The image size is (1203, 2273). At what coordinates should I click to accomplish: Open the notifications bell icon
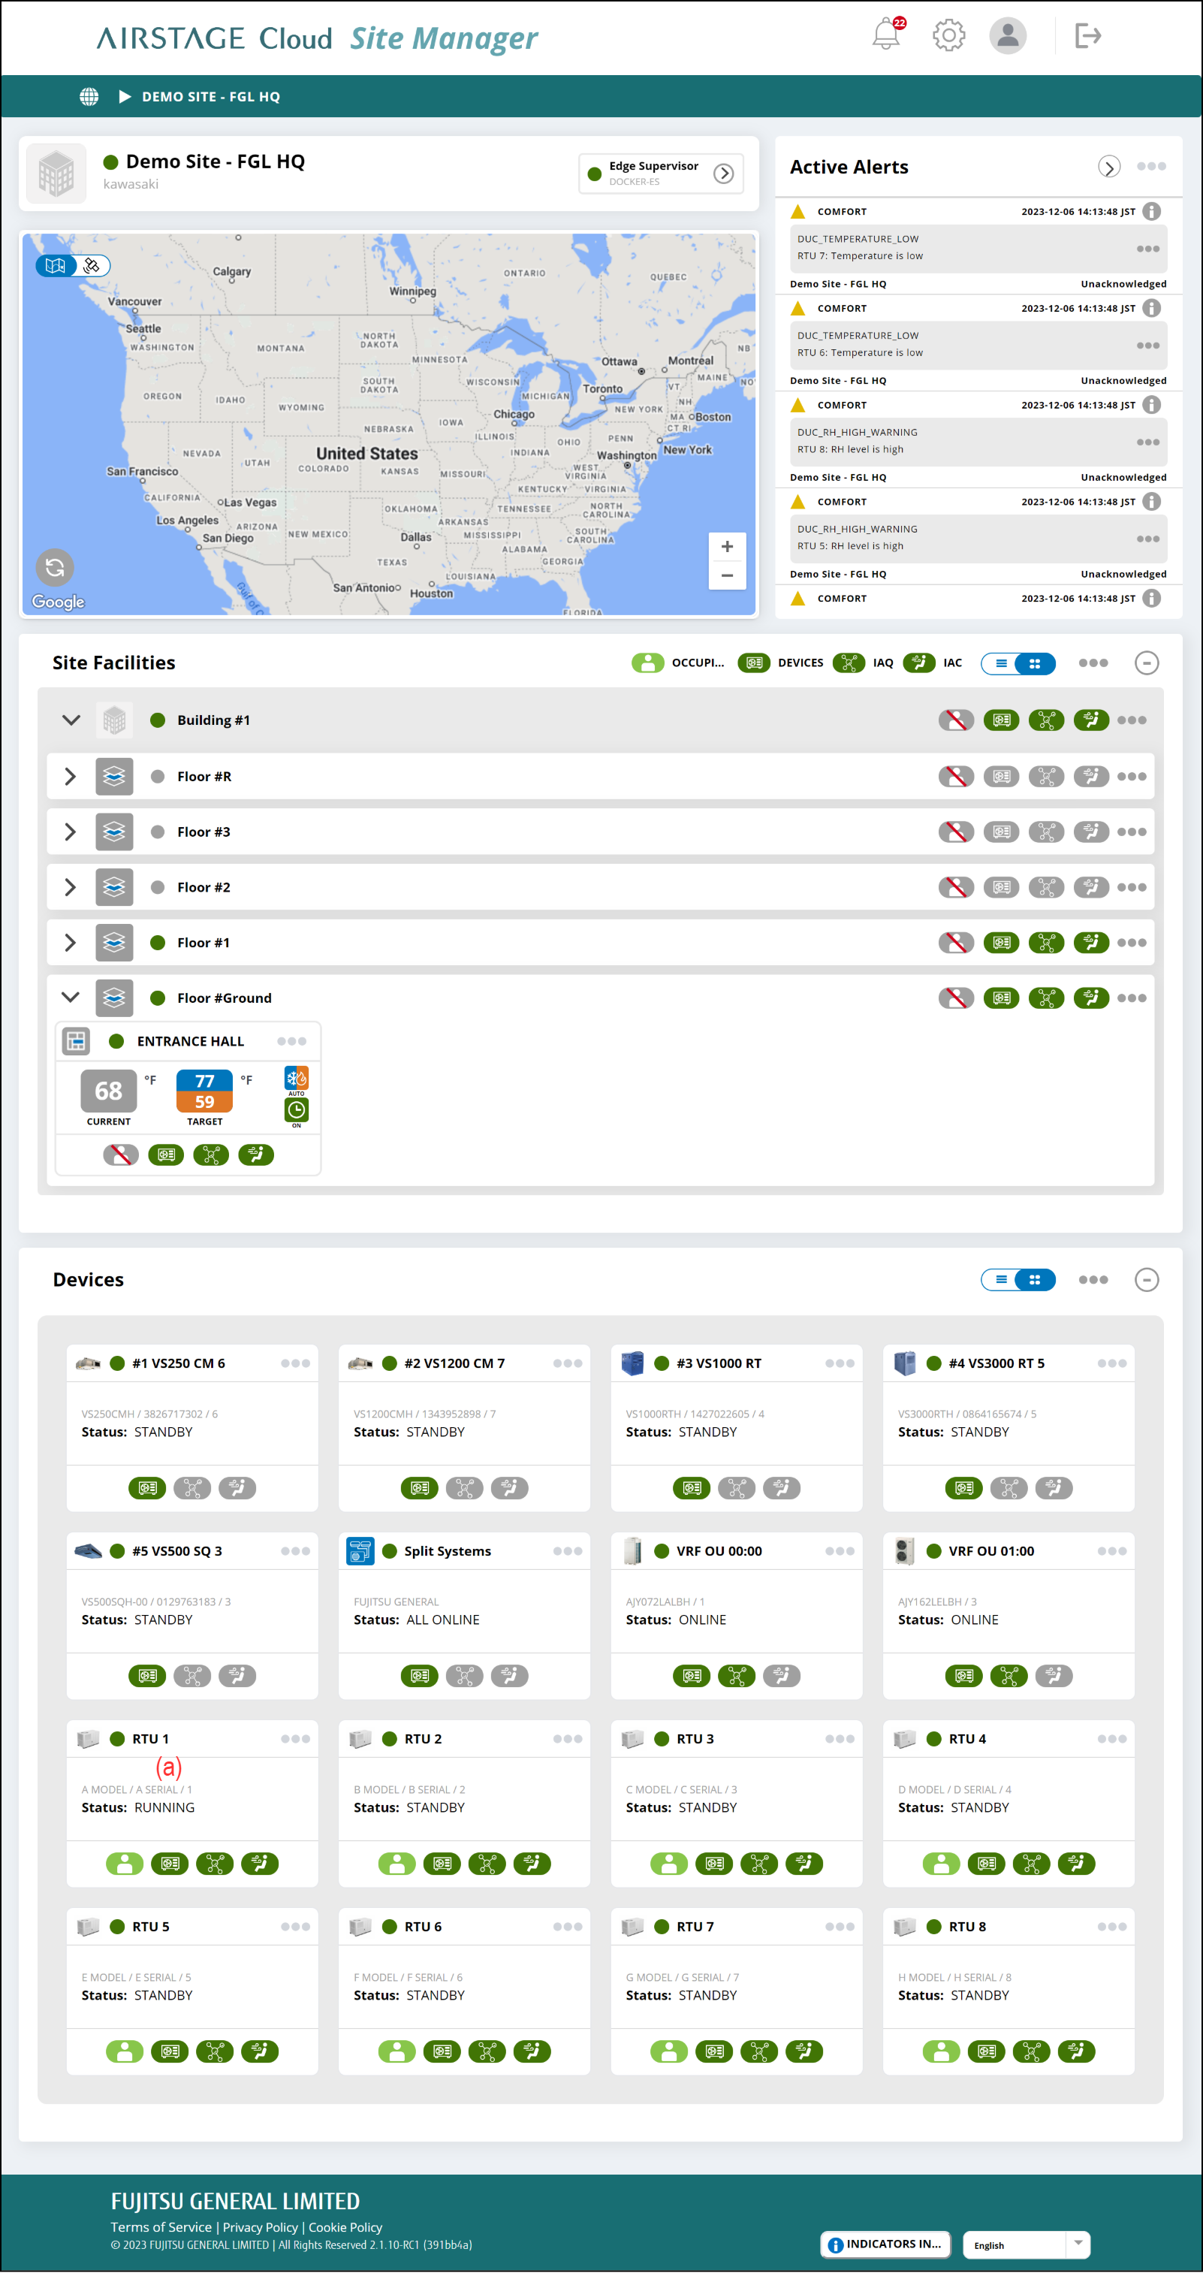(886, 36)
